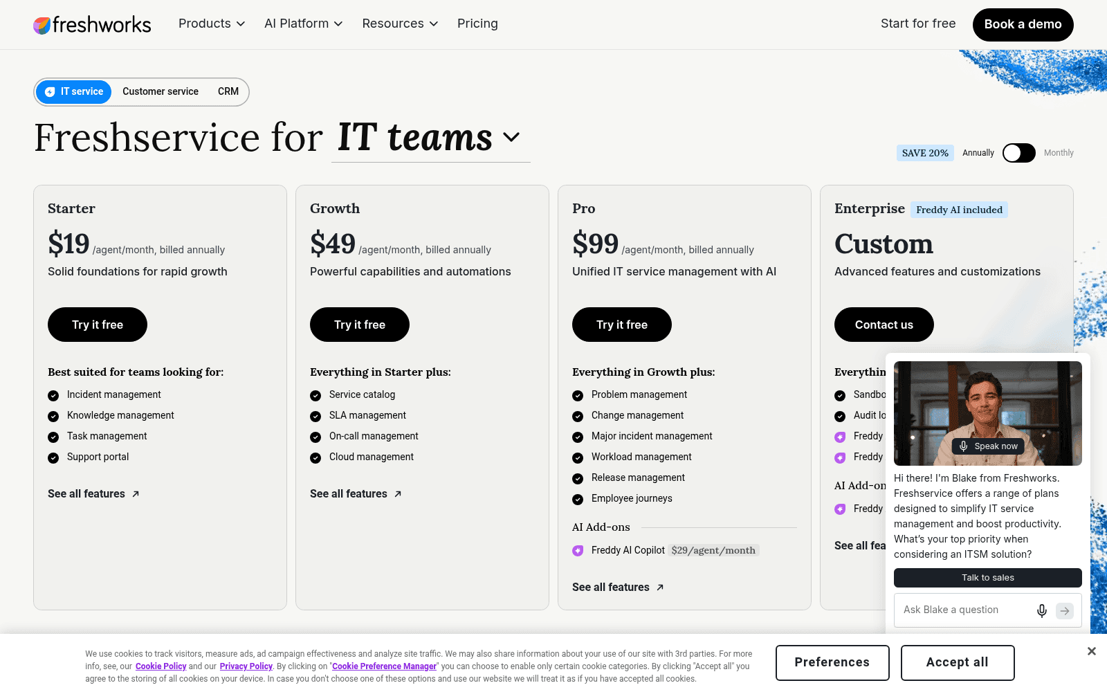Switch to the Customer service tab
This screenshot has width=1107, height=692.
[x=161, y=92]
